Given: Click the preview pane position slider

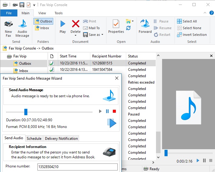Looking at the screenshot, I should tap(166, 153).
